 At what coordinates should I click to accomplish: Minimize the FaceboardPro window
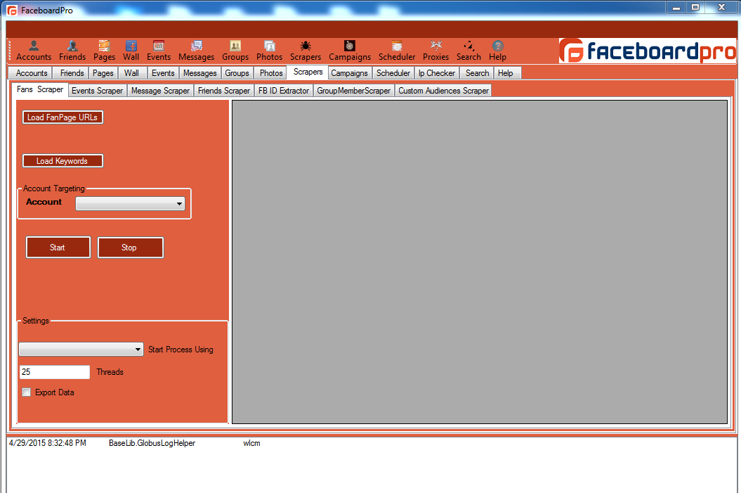[x=676, y=8]
